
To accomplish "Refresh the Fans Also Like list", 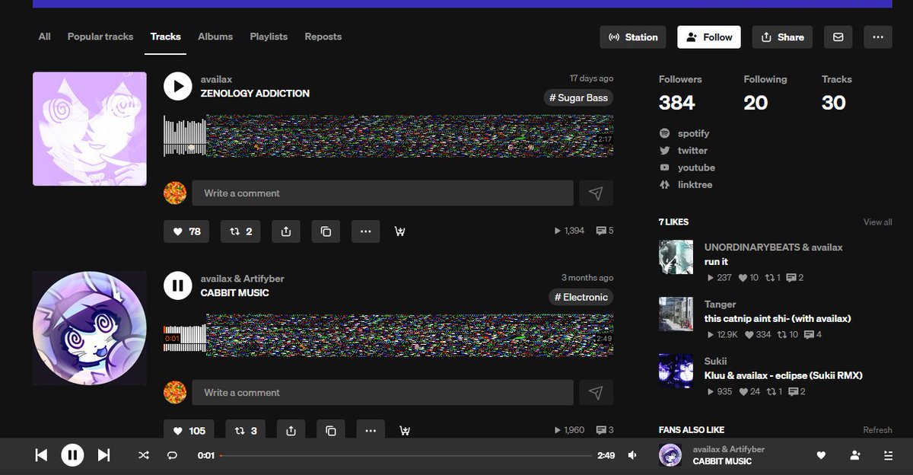I will click(x=878, y=430).
